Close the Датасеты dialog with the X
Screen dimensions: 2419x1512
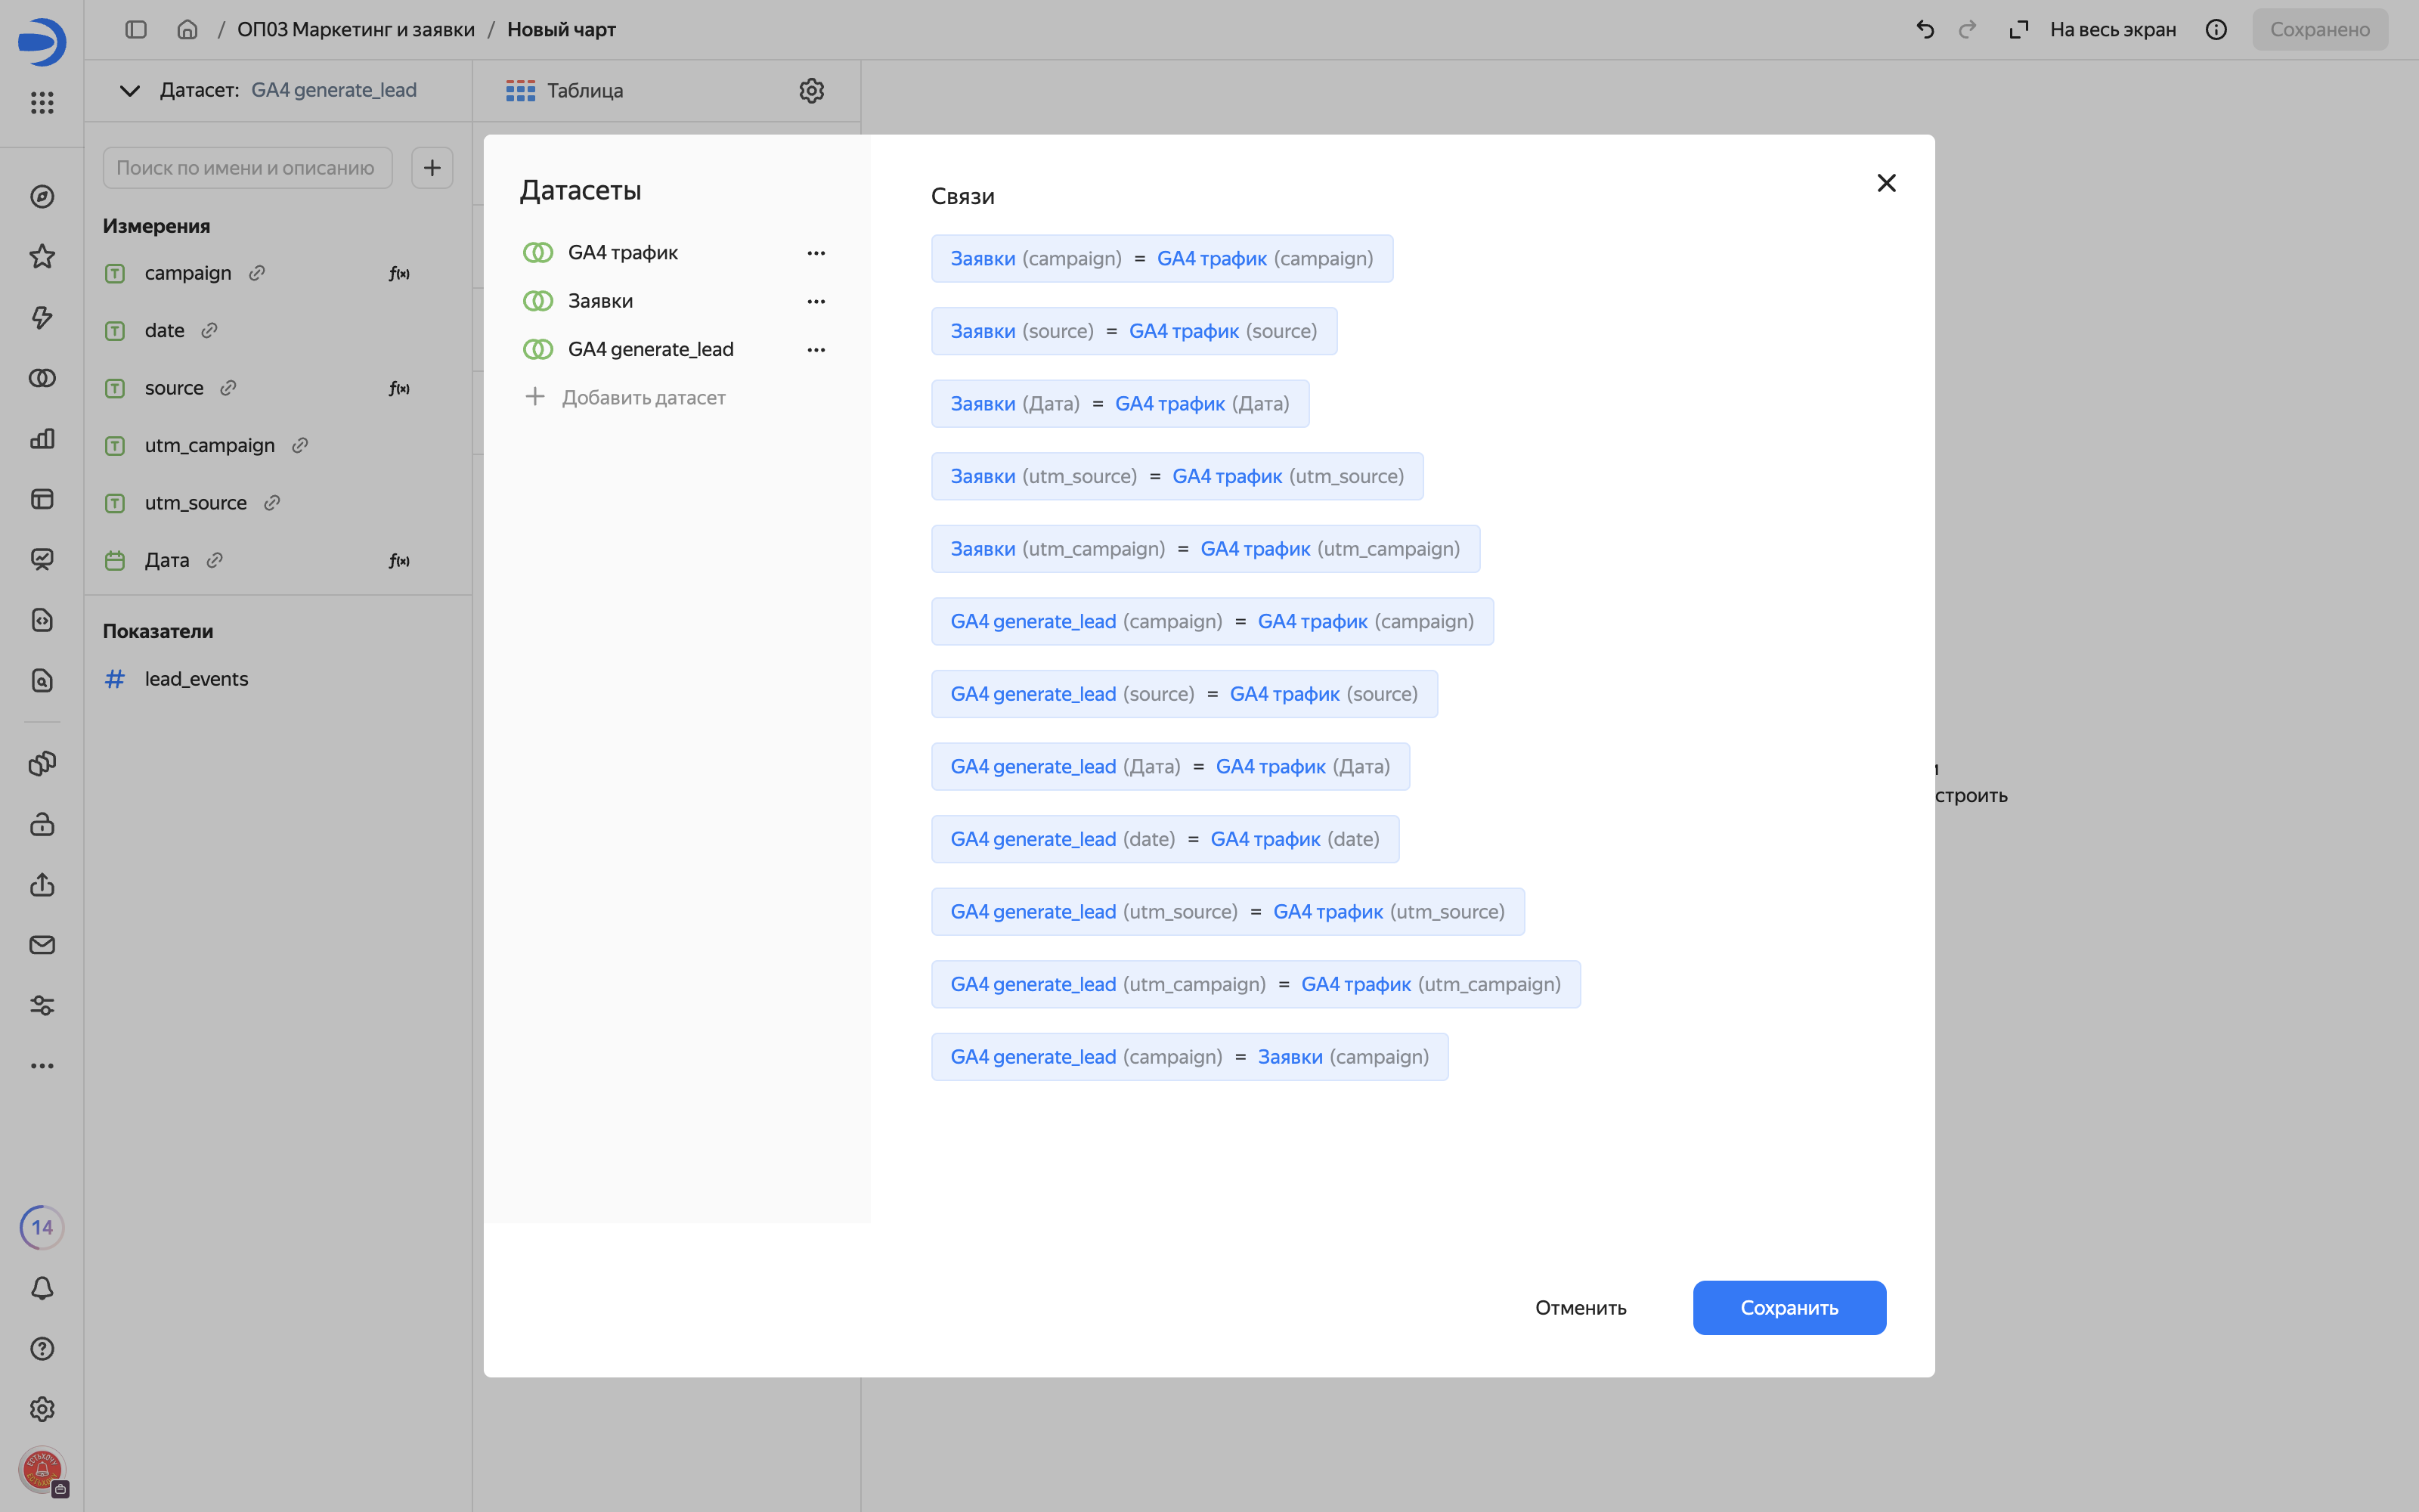coord(1886,183)
